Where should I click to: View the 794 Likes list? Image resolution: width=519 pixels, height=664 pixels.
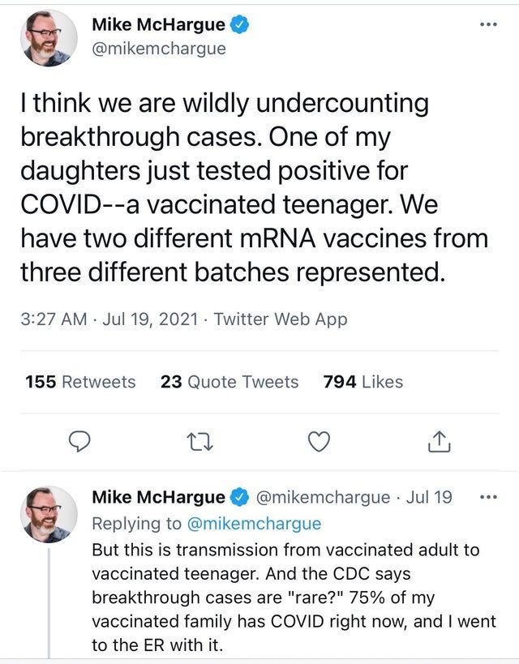[362, 382]
